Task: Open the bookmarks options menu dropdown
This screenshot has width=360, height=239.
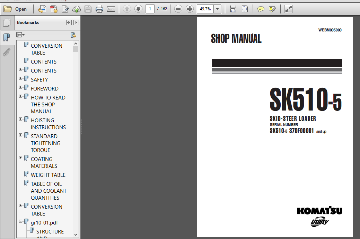Action: [20, 35]
